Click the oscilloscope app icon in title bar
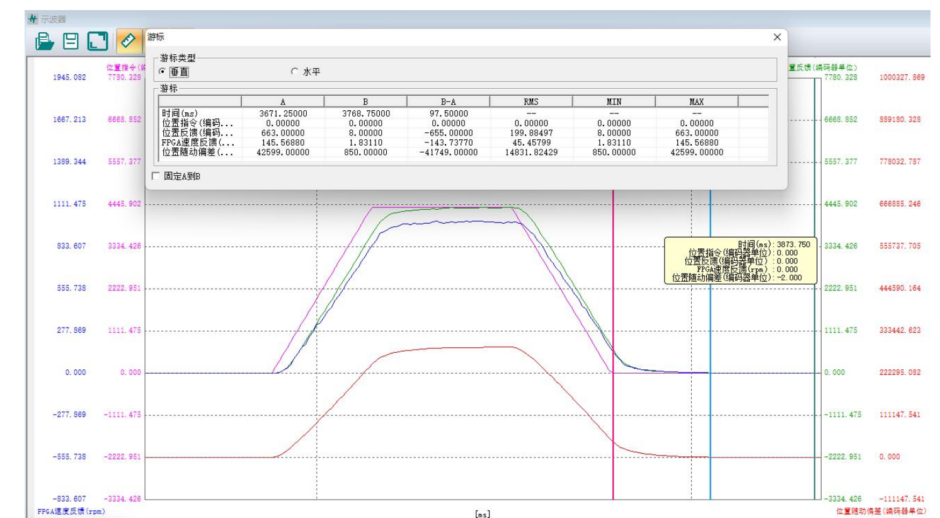Image resolution: width=940 pixels, height=518 pixels. (33, 19)
